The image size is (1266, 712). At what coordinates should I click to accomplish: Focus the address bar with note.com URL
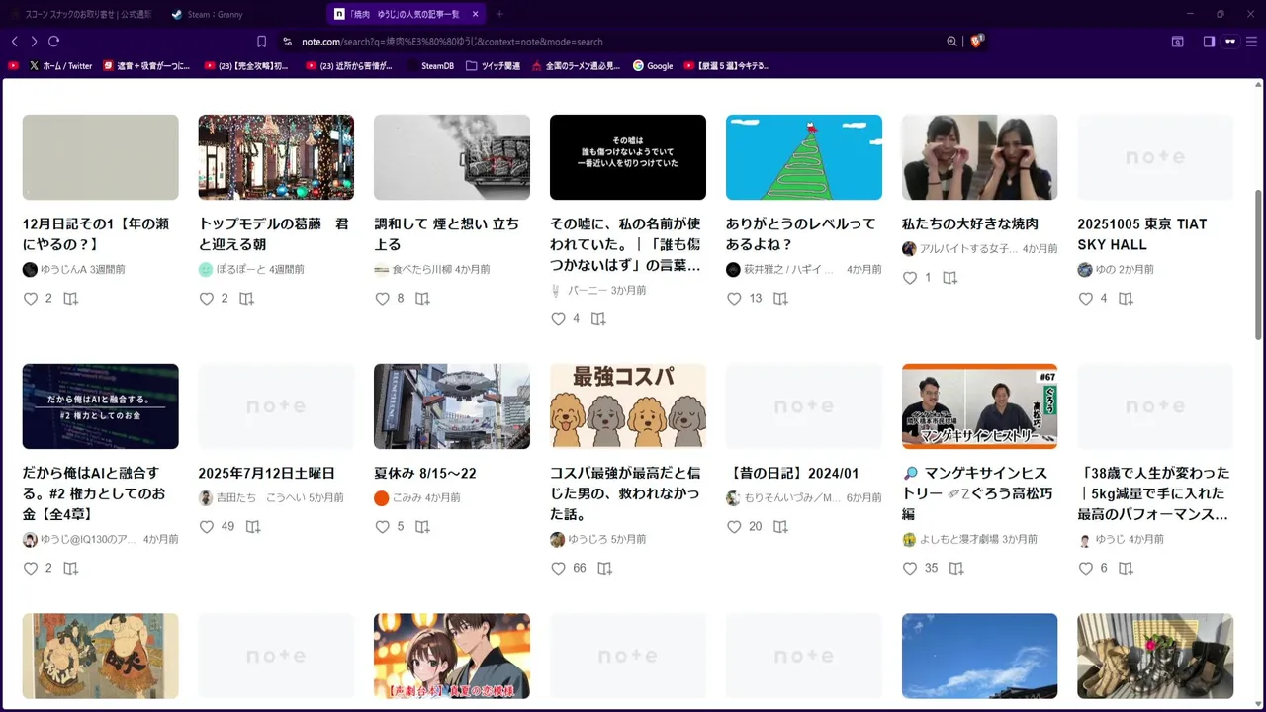[x=613, y=42]
